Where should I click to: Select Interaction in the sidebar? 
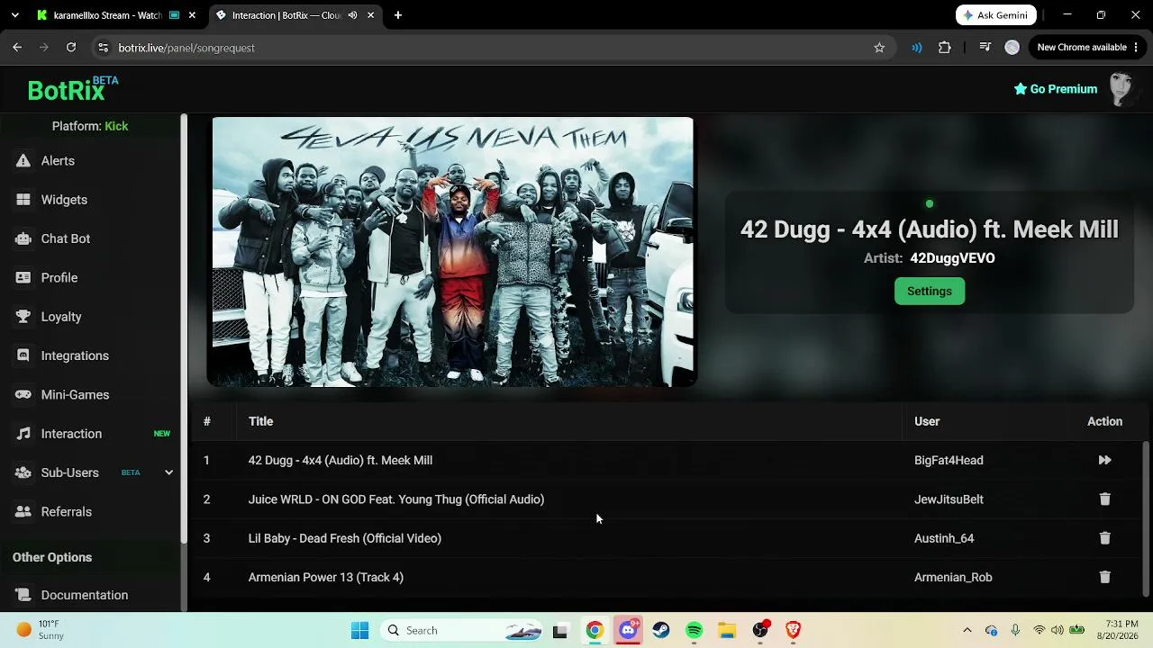click(x=71, y=434)
